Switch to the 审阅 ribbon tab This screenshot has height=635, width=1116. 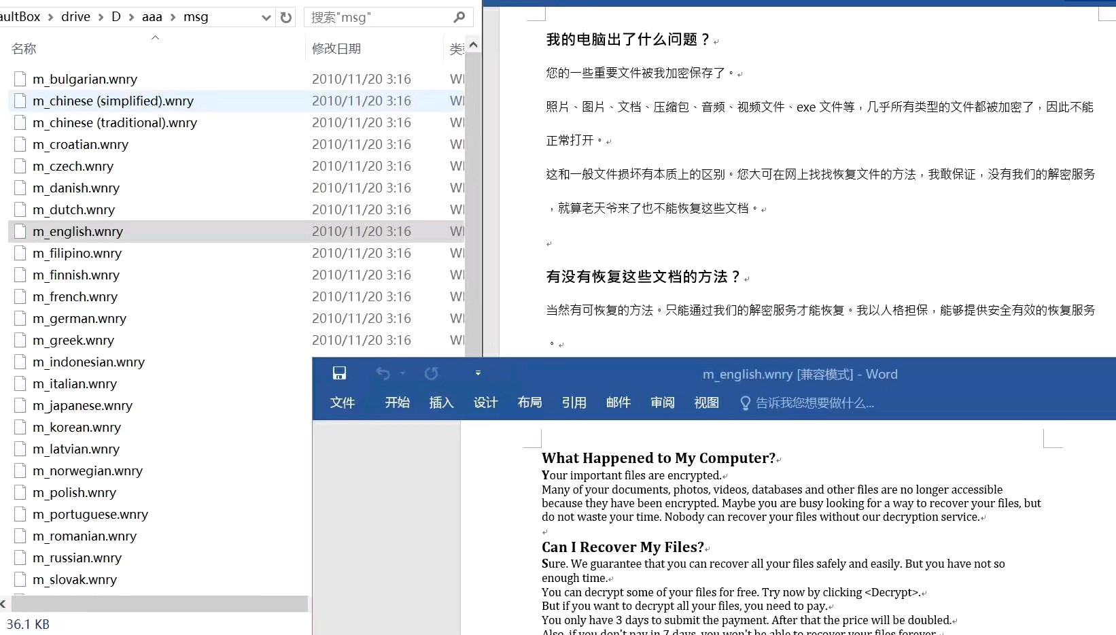(663, 402)
